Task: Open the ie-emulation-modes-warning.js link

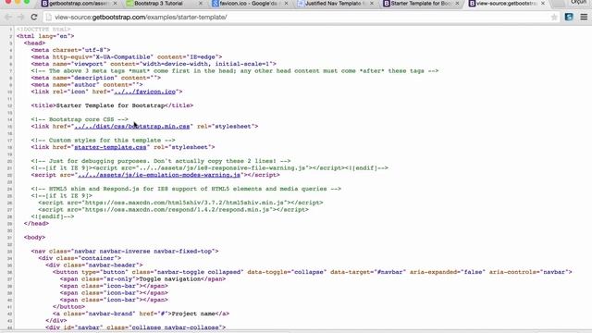Action: 158,175
